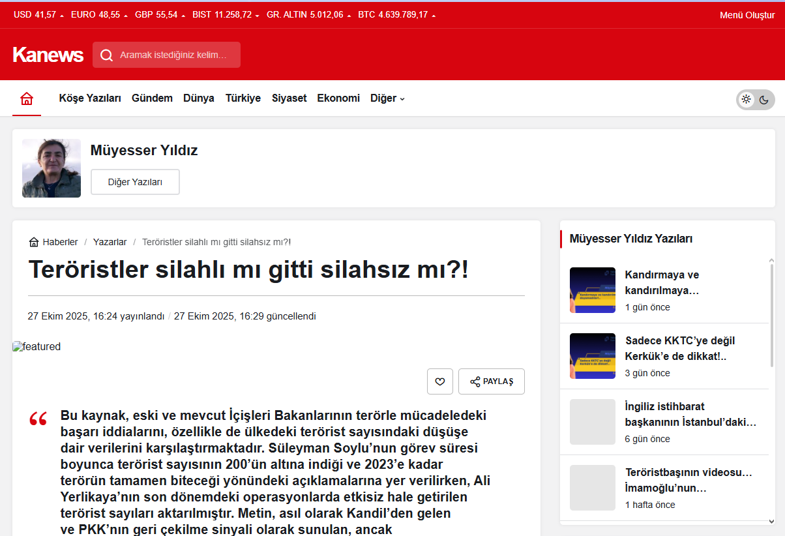Click the Kanews logo

[48, 55]
